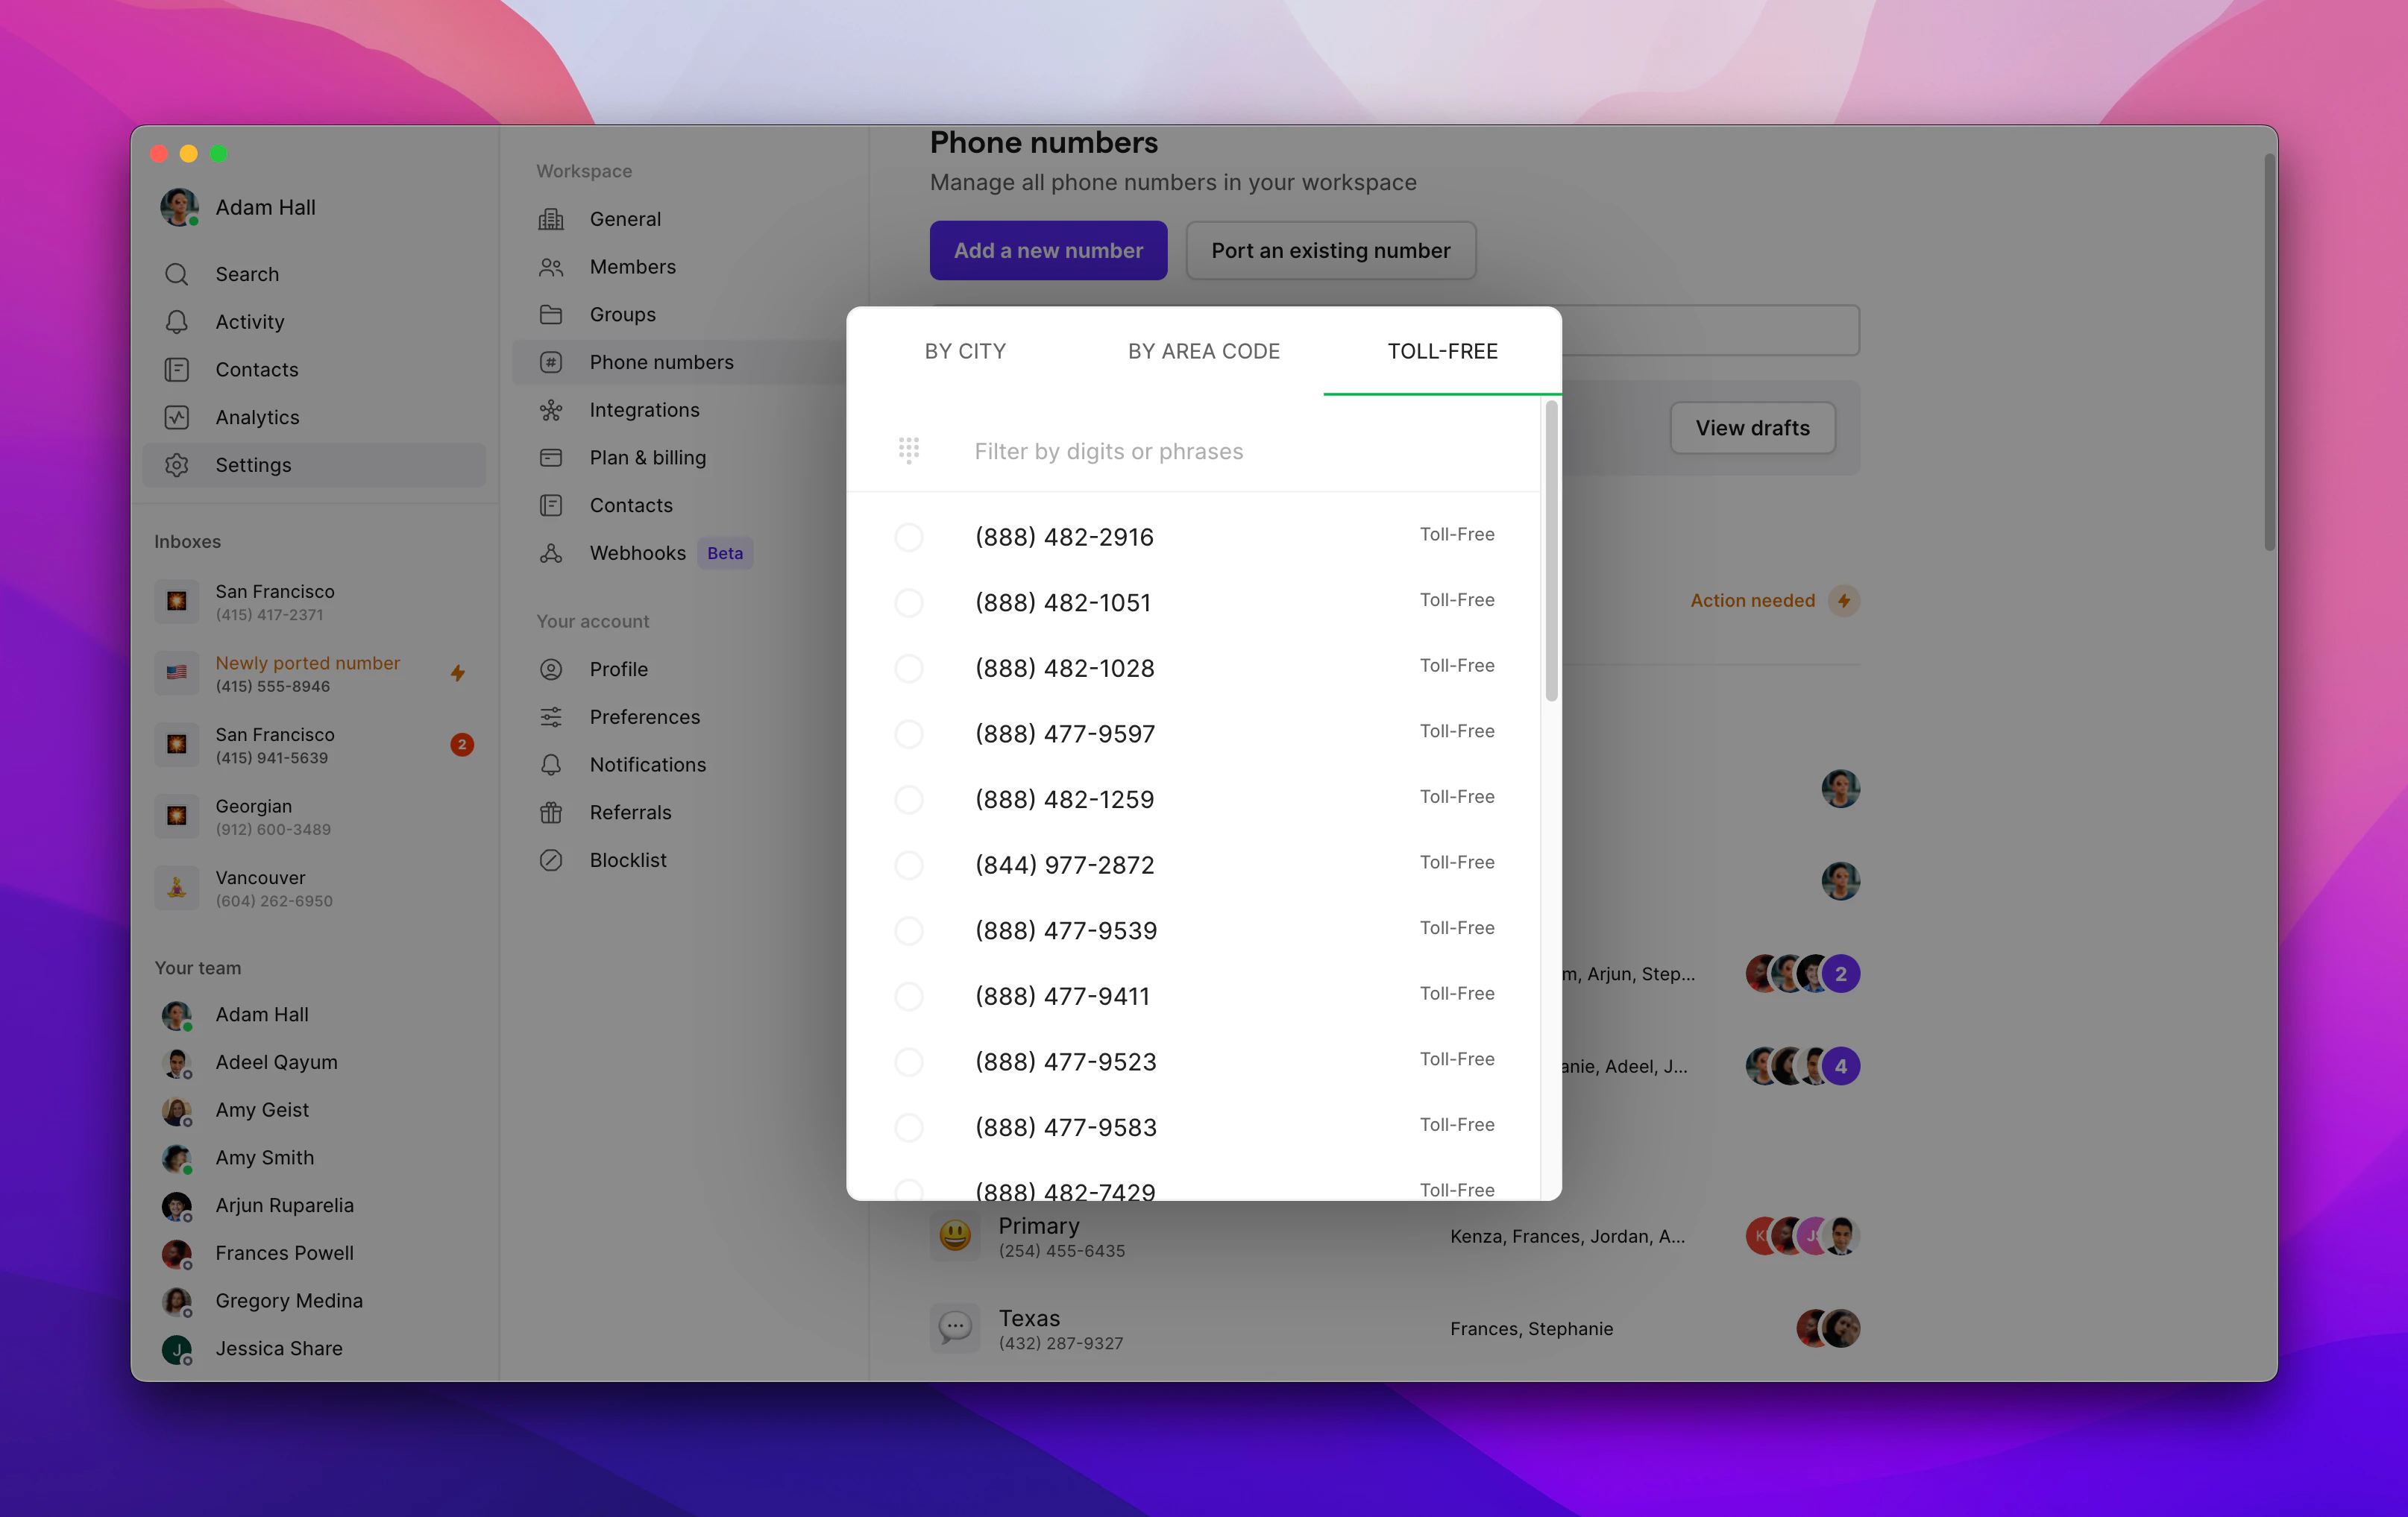Click Port an existing number button
This screenshot has height=1517, width=2408.
coord(1330,250)
